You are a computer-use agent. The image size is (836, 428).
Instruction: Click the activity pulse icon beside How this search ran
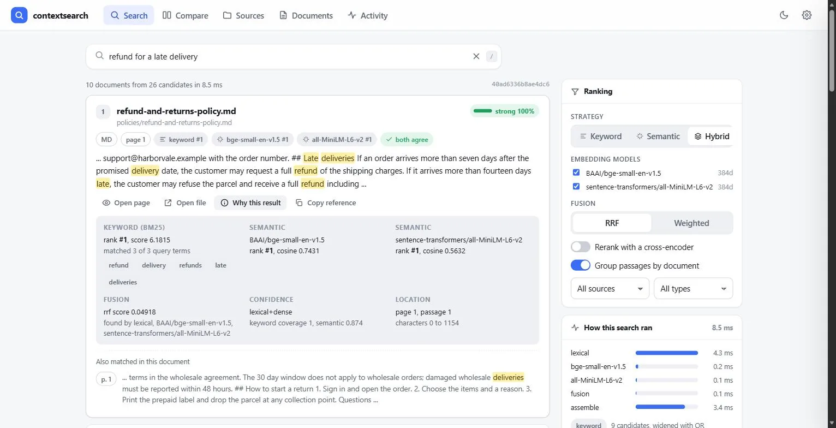point(575,328)
